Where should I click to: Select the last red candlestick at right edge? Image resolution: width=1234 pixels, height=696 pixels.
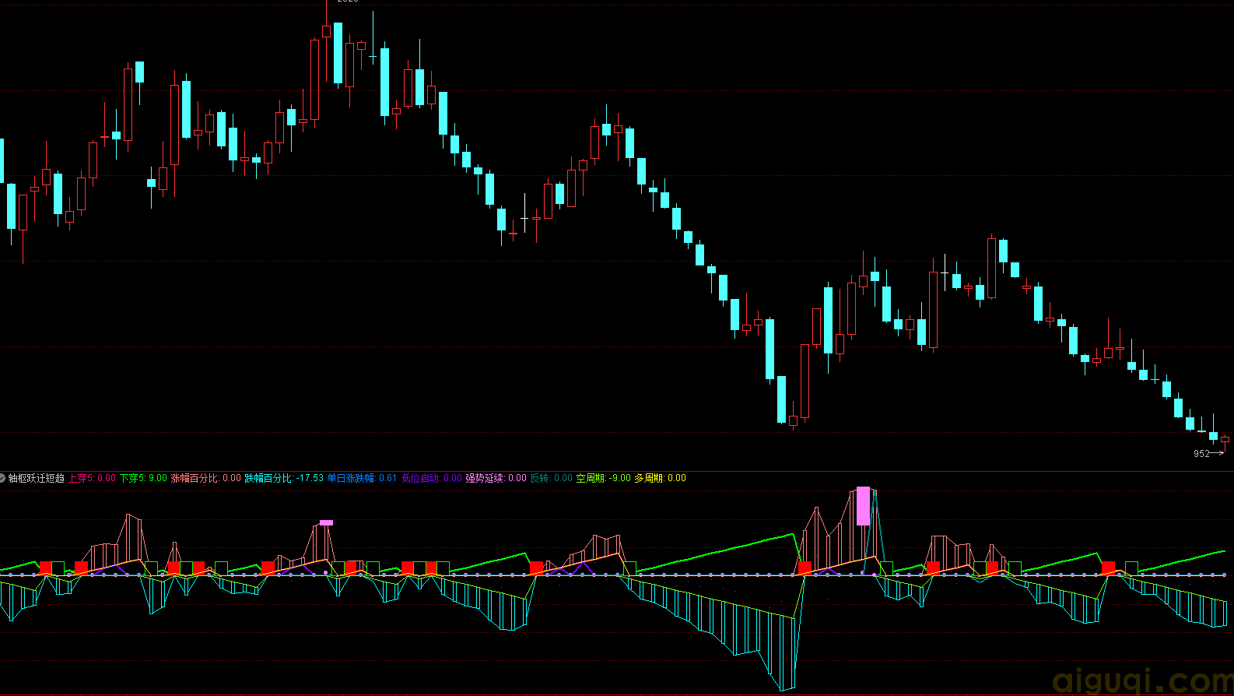tap(1225, 440)
